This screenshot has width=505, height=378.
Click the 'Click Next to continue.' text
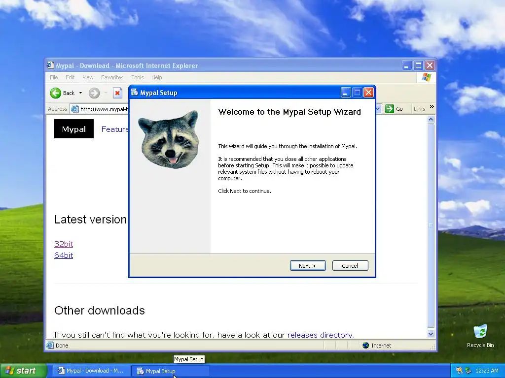[x=245, y=191]
